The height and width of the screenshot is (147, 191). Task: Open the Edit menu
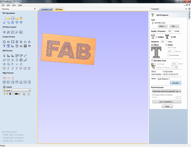tap(8, 5)
